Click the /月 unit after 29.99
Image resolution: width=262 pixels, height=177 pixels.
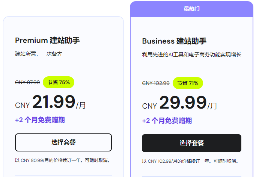tap(212, 106)
